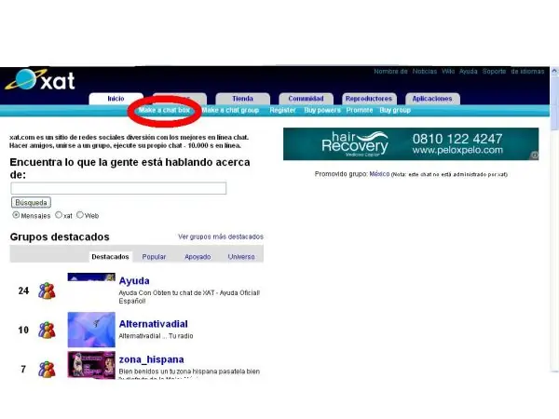The image size is (559, 419).
Task: Open the Ayuda group title link
Action: (134, 281)
